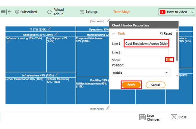Collapse the Text section chevron
The width and height of the screenshot is (196, 129).
(114, 34)
